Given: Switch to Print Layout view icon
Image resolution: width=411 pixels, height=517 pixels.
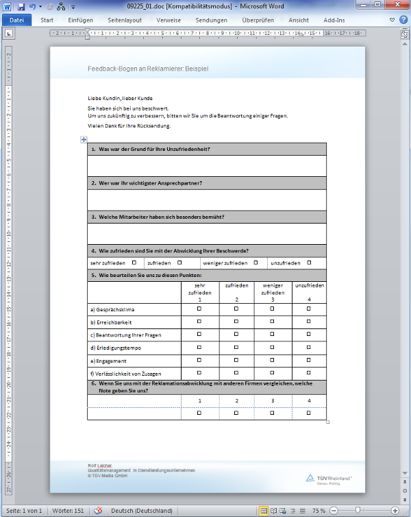Looking at the screenshot, I should 264,511.
